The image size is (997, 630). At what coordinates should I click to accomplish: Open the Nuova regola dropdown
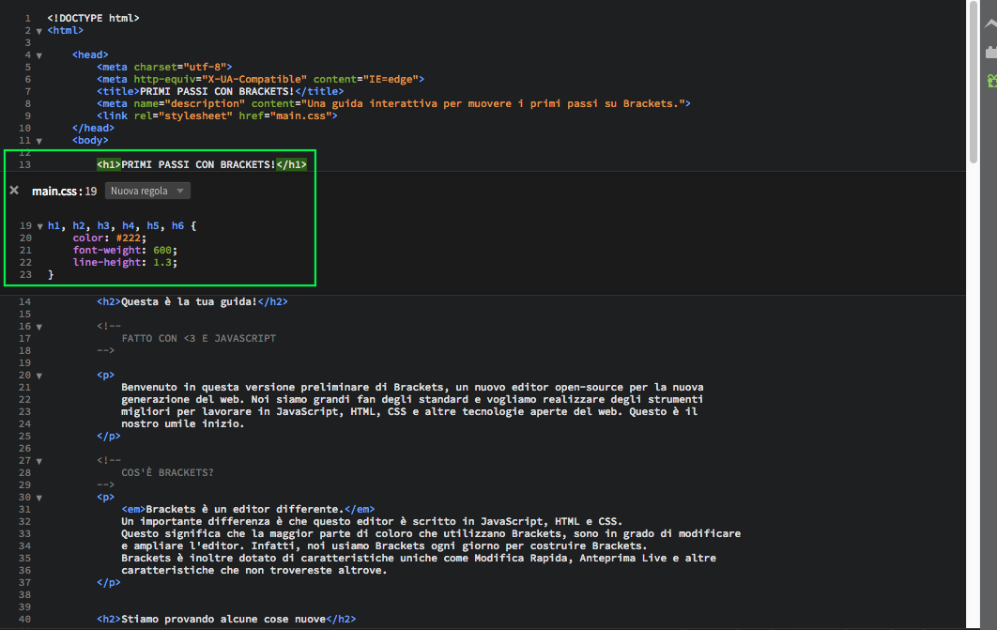point(147,191)
